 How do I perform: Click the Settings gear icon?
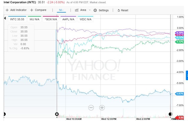click(95, 10)
